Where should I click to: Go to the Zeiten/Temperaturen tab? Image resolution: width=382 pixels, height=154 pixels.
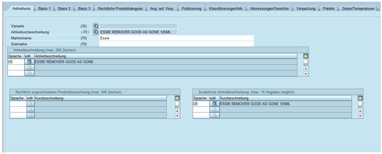[358, 8]
